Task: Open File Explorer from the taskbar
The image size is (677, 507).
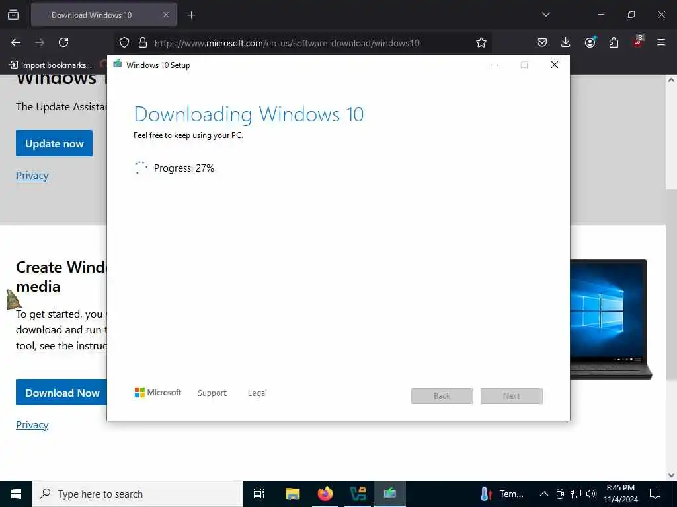Action: pos(292,494)
